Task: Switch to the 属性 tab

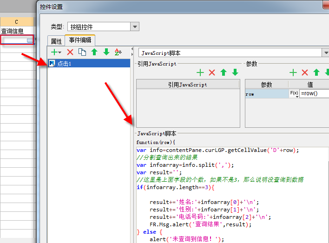Action: tap(56, 41)
